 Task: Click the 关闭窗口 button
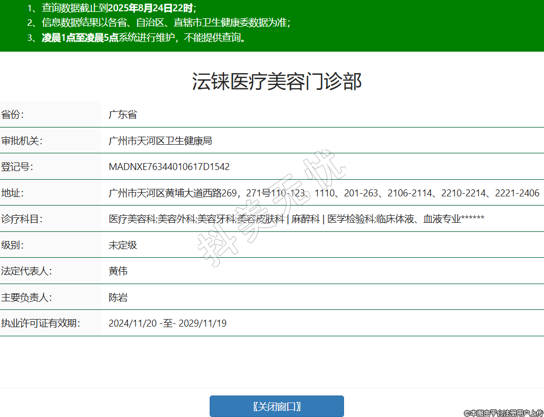click(x=276, y=406)
